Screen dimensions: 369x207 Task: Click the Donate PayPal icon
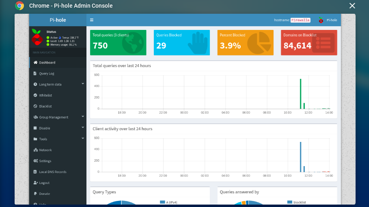pos(35,194)
